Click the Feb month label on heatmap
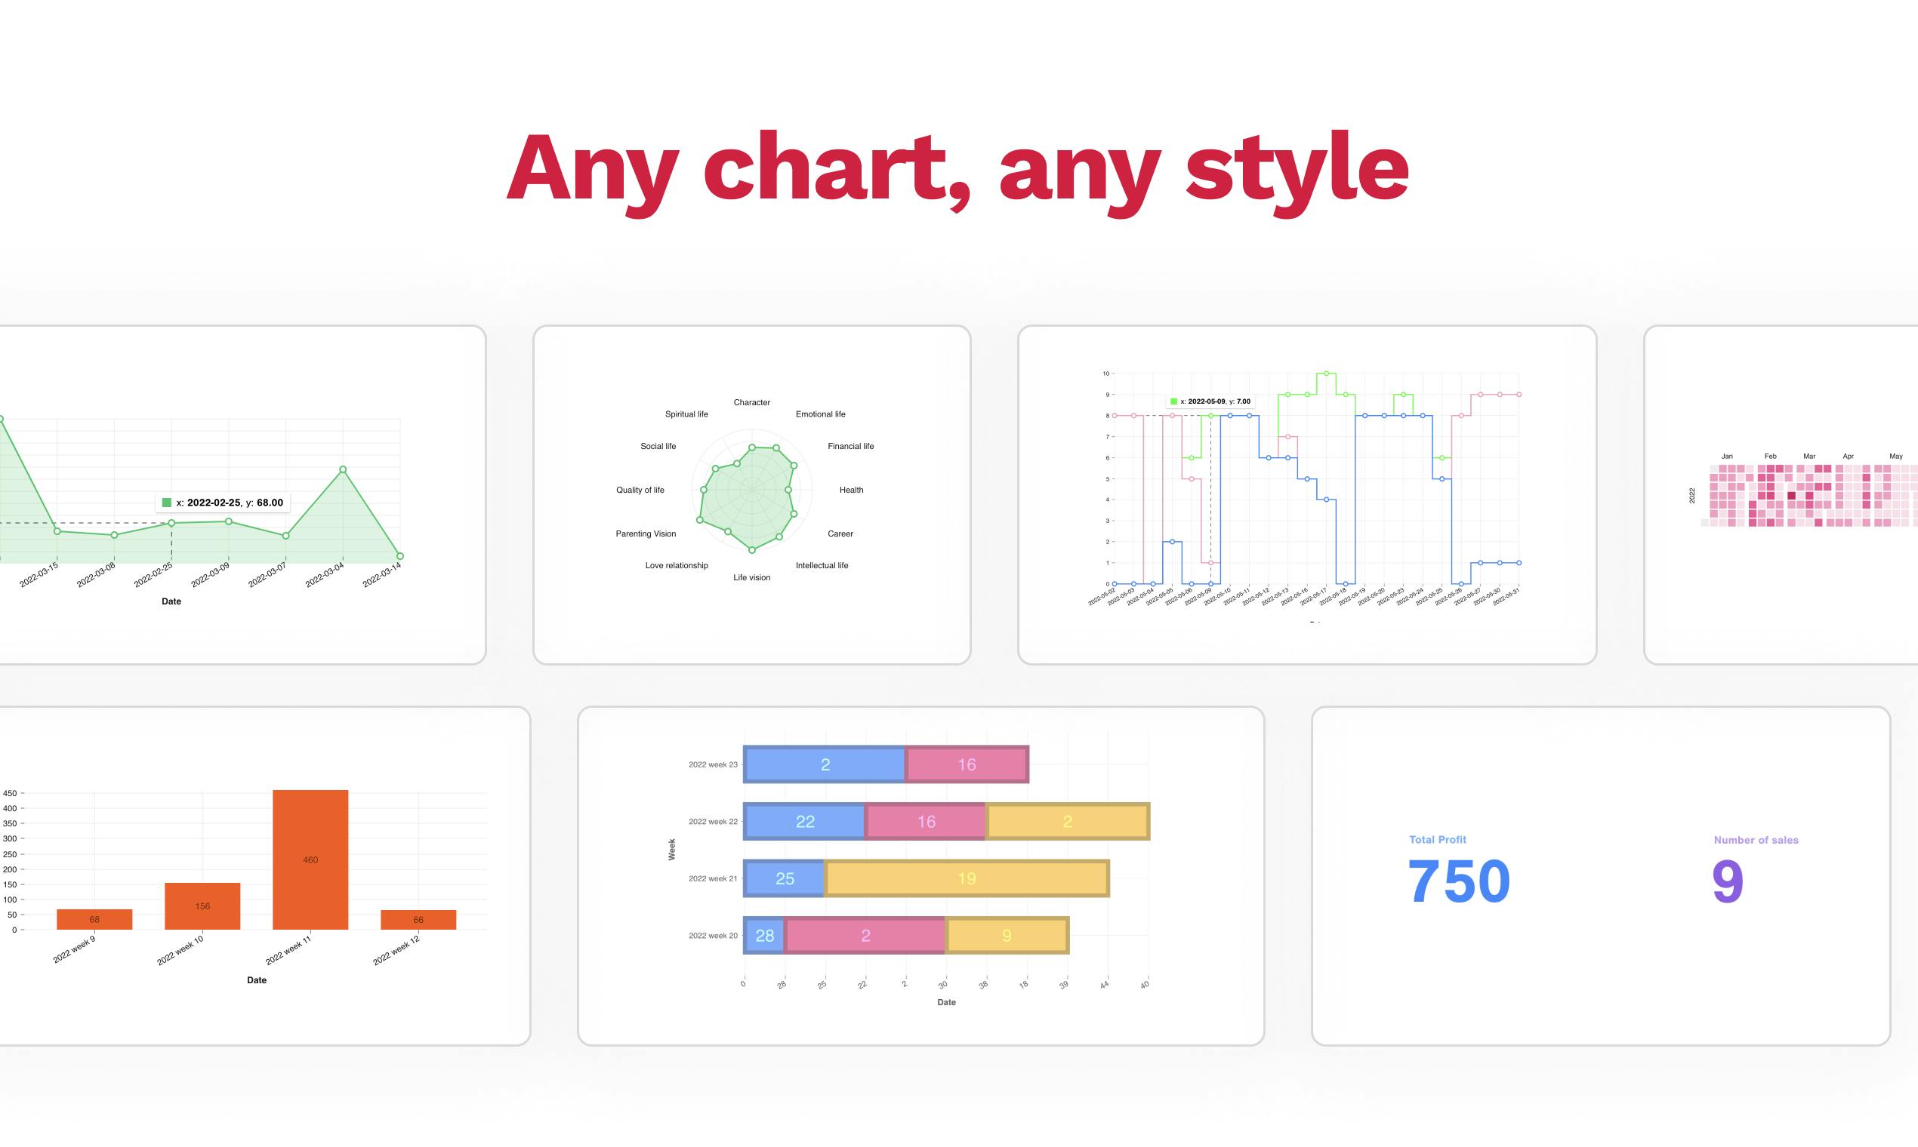Image resolution: width=1918 pixels, height=1147 pixels. pyautogui.click(x=1770, y=457)
